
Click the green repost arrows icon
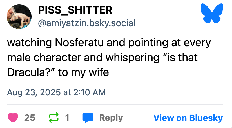pyautogui.click(x=53, y=118)
